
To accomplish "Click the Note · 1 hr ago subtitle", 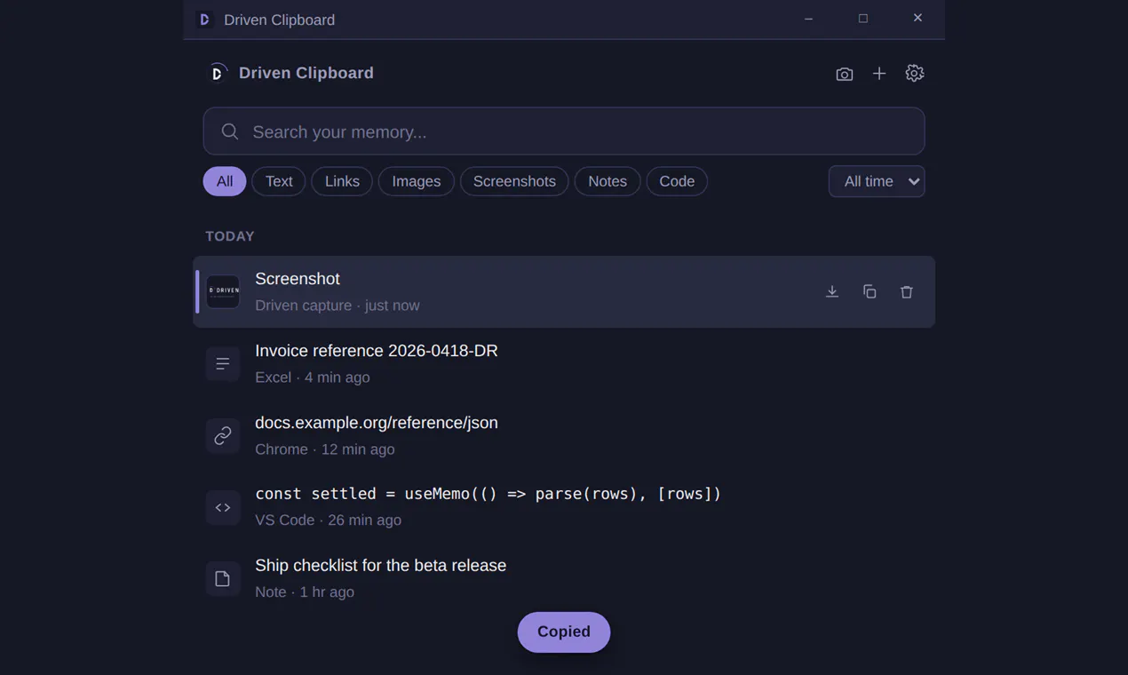I will click(305, 592).
